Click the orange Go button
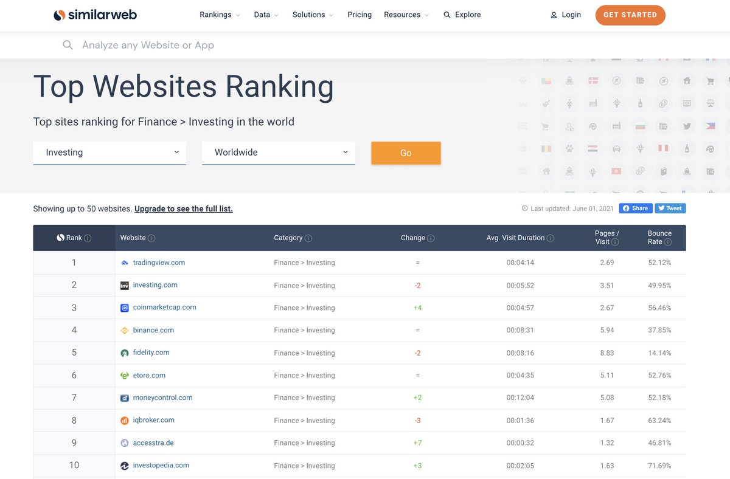The height and width of the screenshot is (479, 730). tap(406, 153)
